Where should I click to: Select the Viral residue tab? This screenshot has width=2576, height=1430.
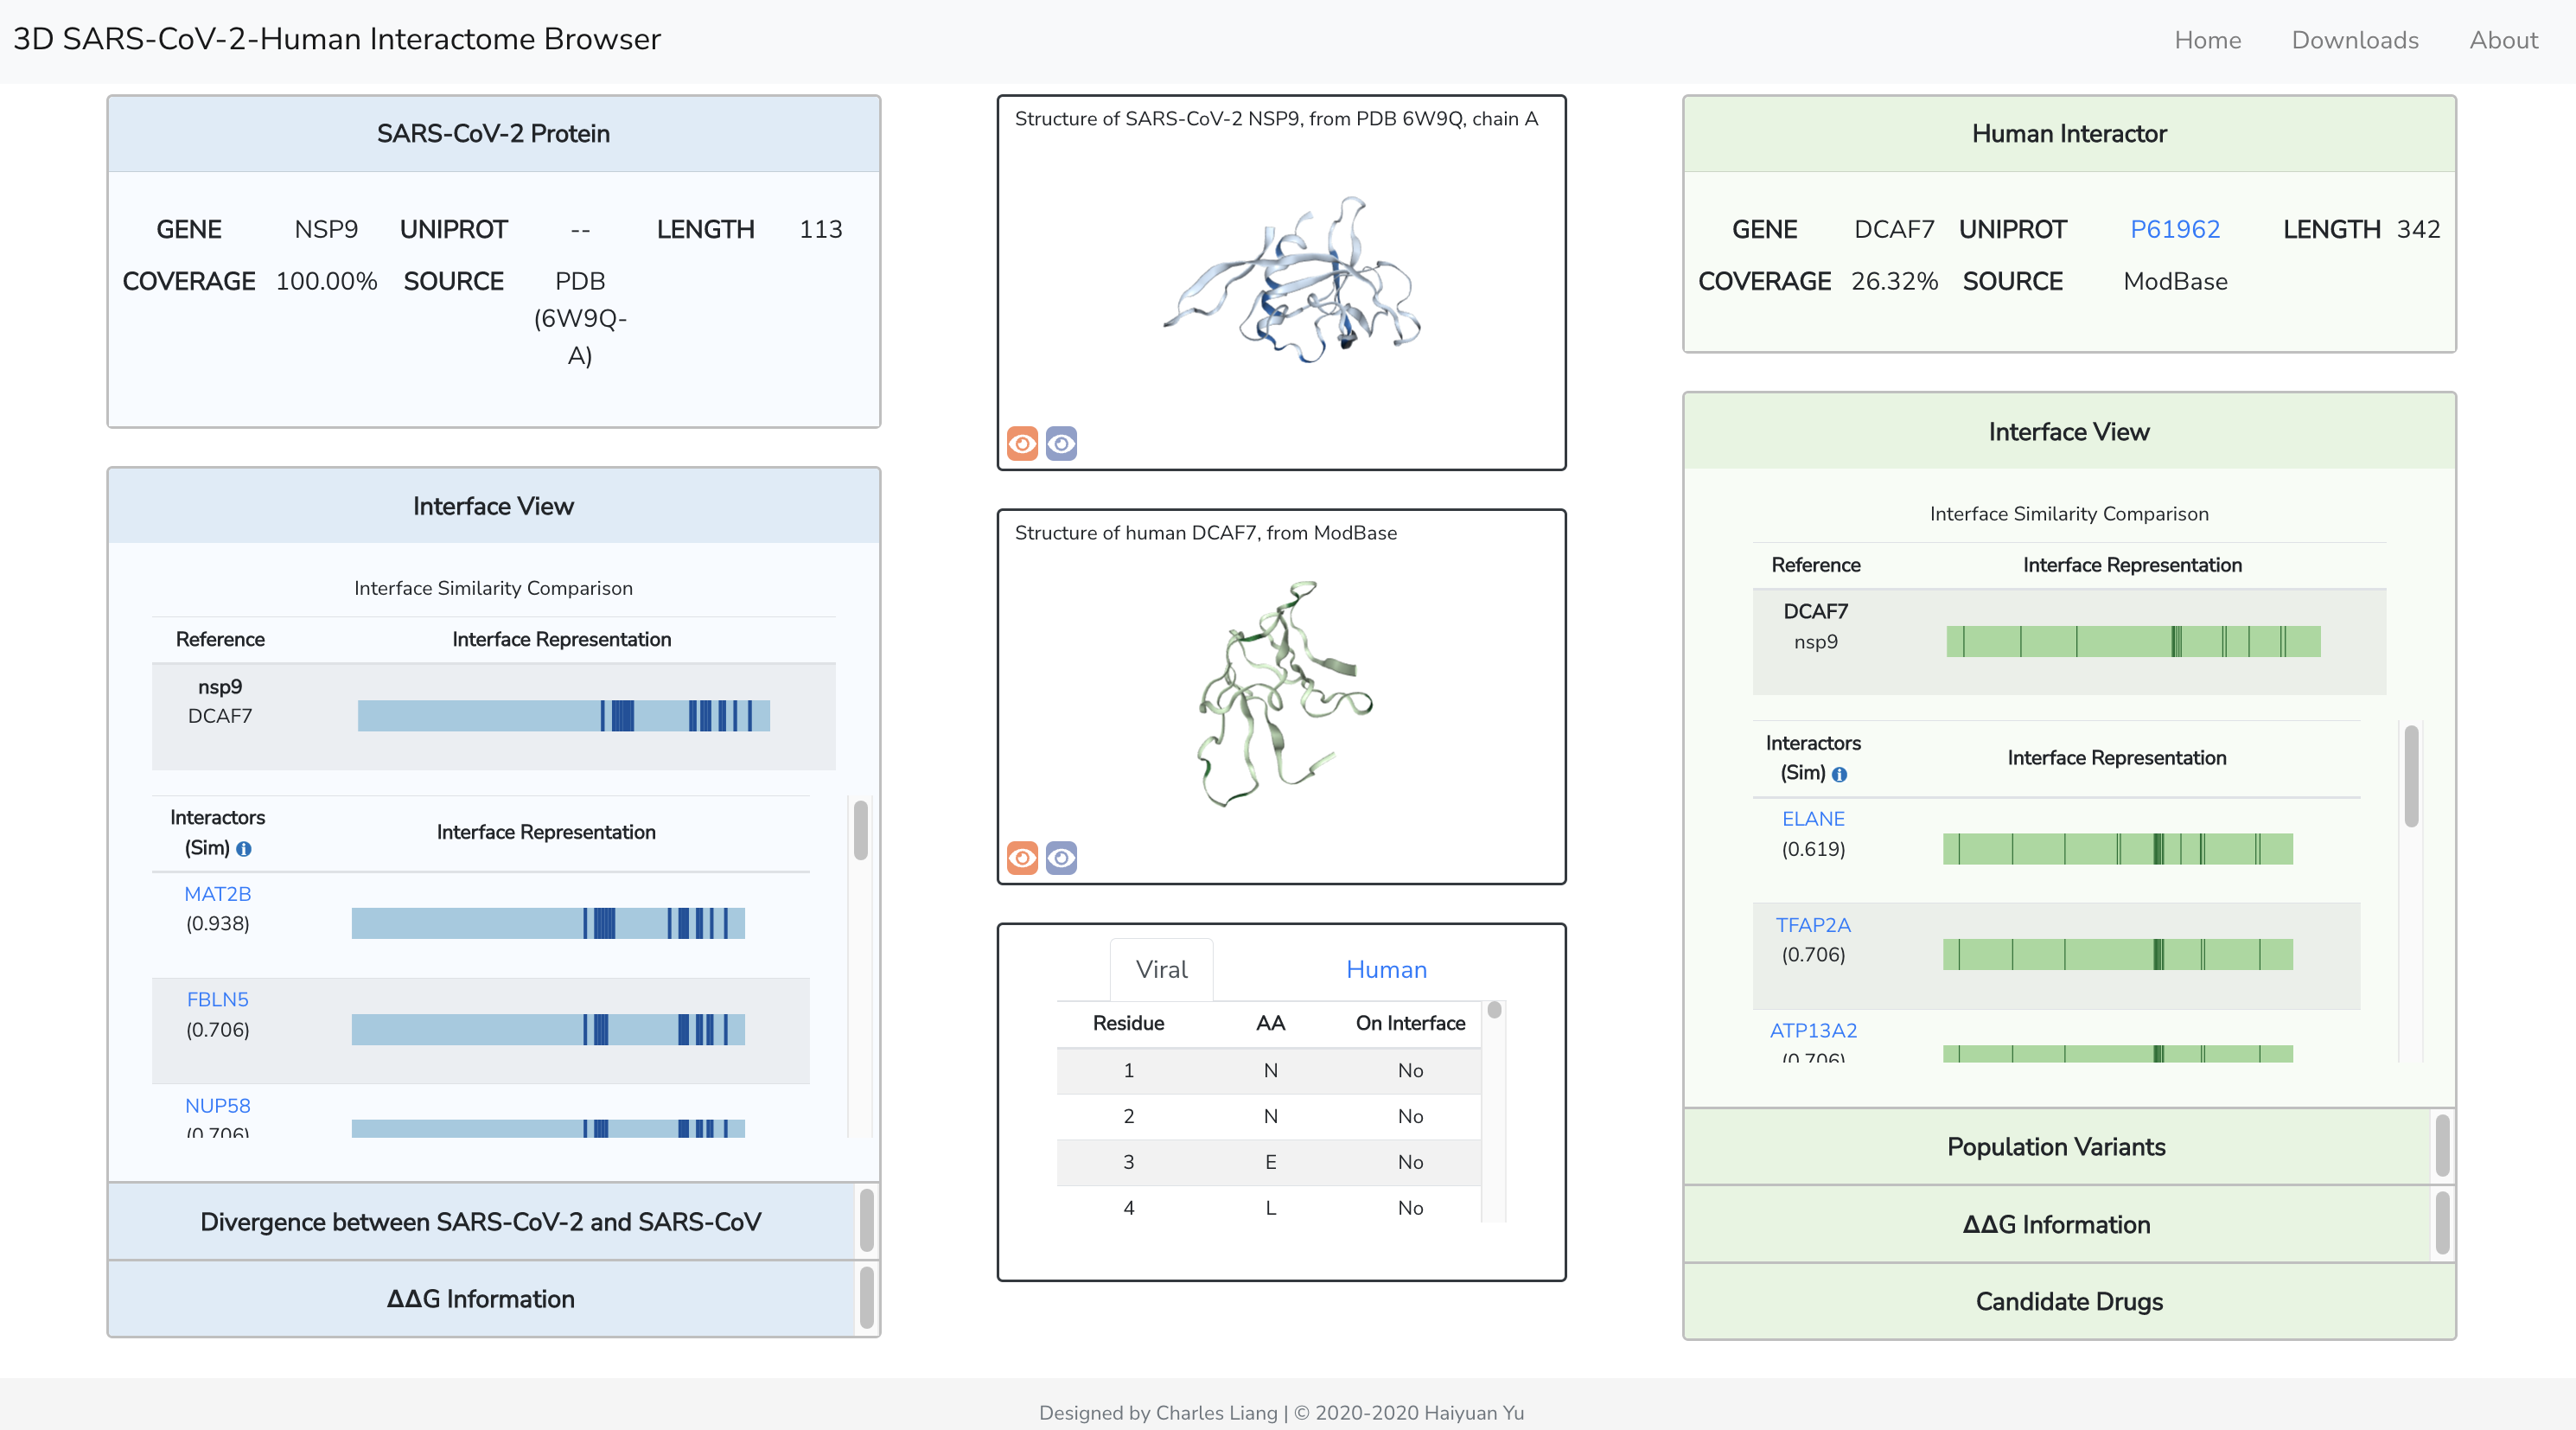click(1161, 969)
